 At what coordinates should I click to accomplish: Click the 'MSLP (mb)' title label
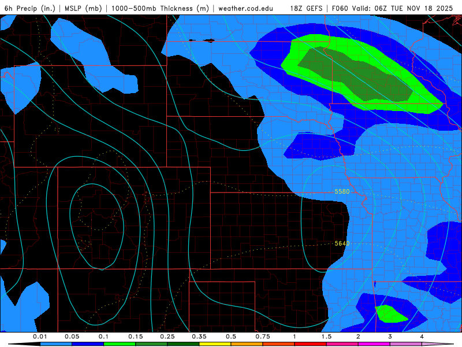click(83, 8)
